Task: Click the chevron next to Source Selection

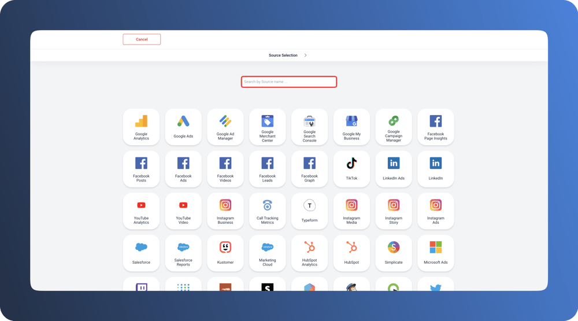Action: [305, 56]
